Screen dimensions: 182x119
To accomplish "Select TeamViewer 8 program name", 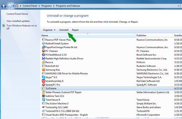I will [x=53, y=100].
